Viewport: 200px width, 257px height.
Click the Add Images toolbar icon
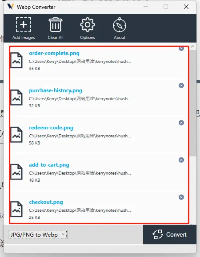click(24, 24)
